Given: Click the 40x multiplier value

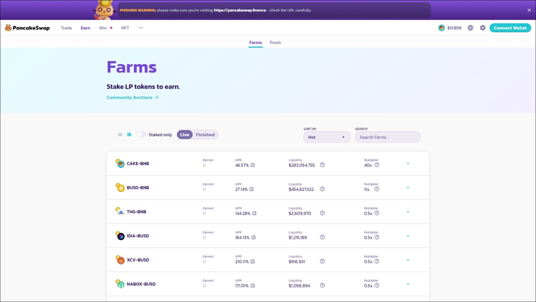Looking at the screenshot, I should click(368, 165).
